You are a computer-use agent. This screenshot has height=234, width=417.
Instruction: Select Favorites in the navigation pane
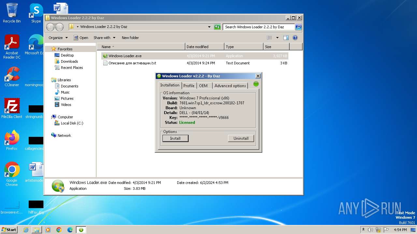tap(65, 49)
